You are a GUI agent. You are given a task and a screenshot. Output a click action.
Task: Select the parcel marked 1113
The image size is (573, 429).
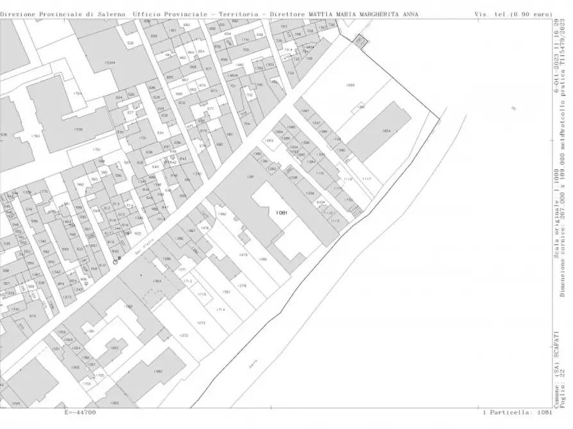click(335, 220)
